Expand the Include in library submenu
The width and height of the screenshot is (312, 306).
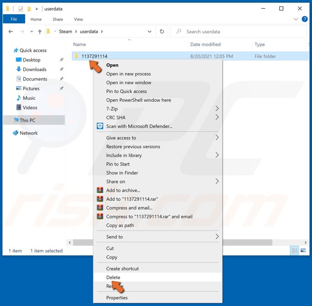tap(158, 155)
